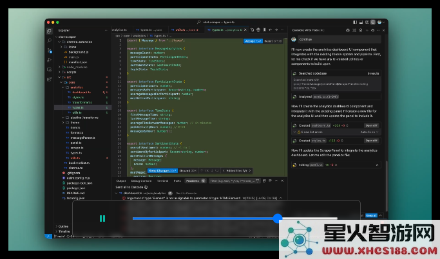The height and width of the screenshot is (259, 440).
Task: Toggle the bottom panel layout icon
Action: (361, 22)
